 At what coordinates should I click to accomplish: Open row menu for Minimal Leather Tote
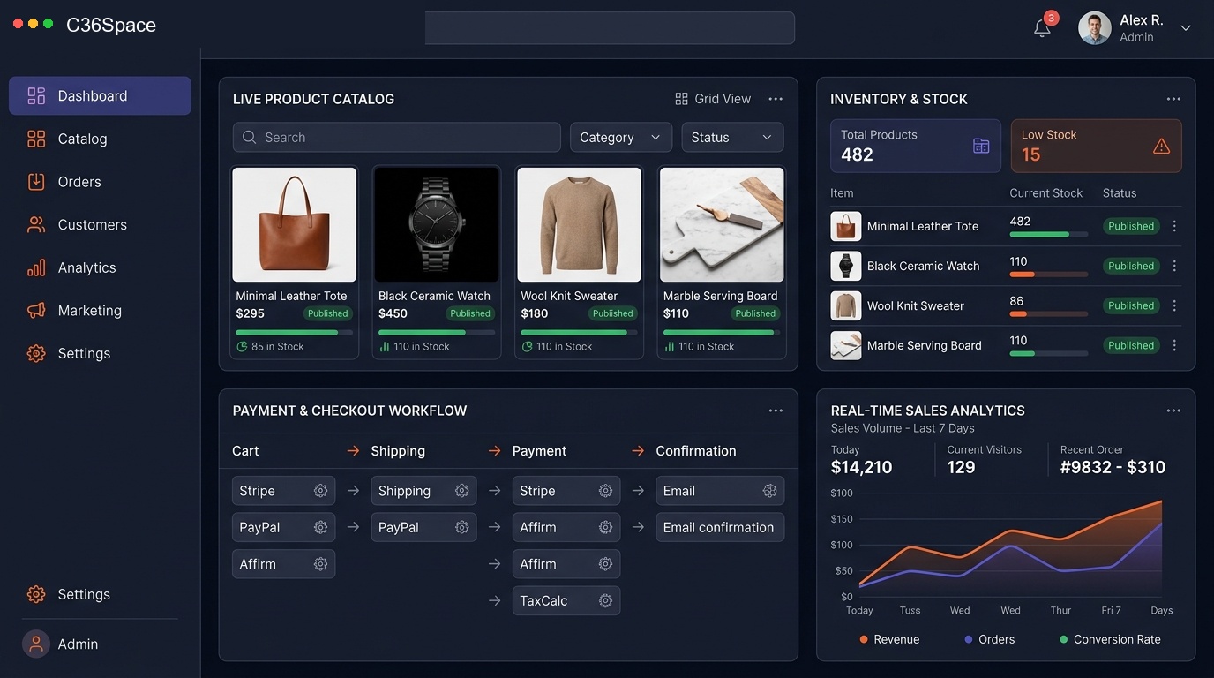click(1174, 226)
